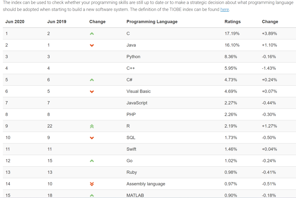Click the double red down arrow for Assembly language
The height and width of the screenshot is (198, 296).
(x=92, y=184)
